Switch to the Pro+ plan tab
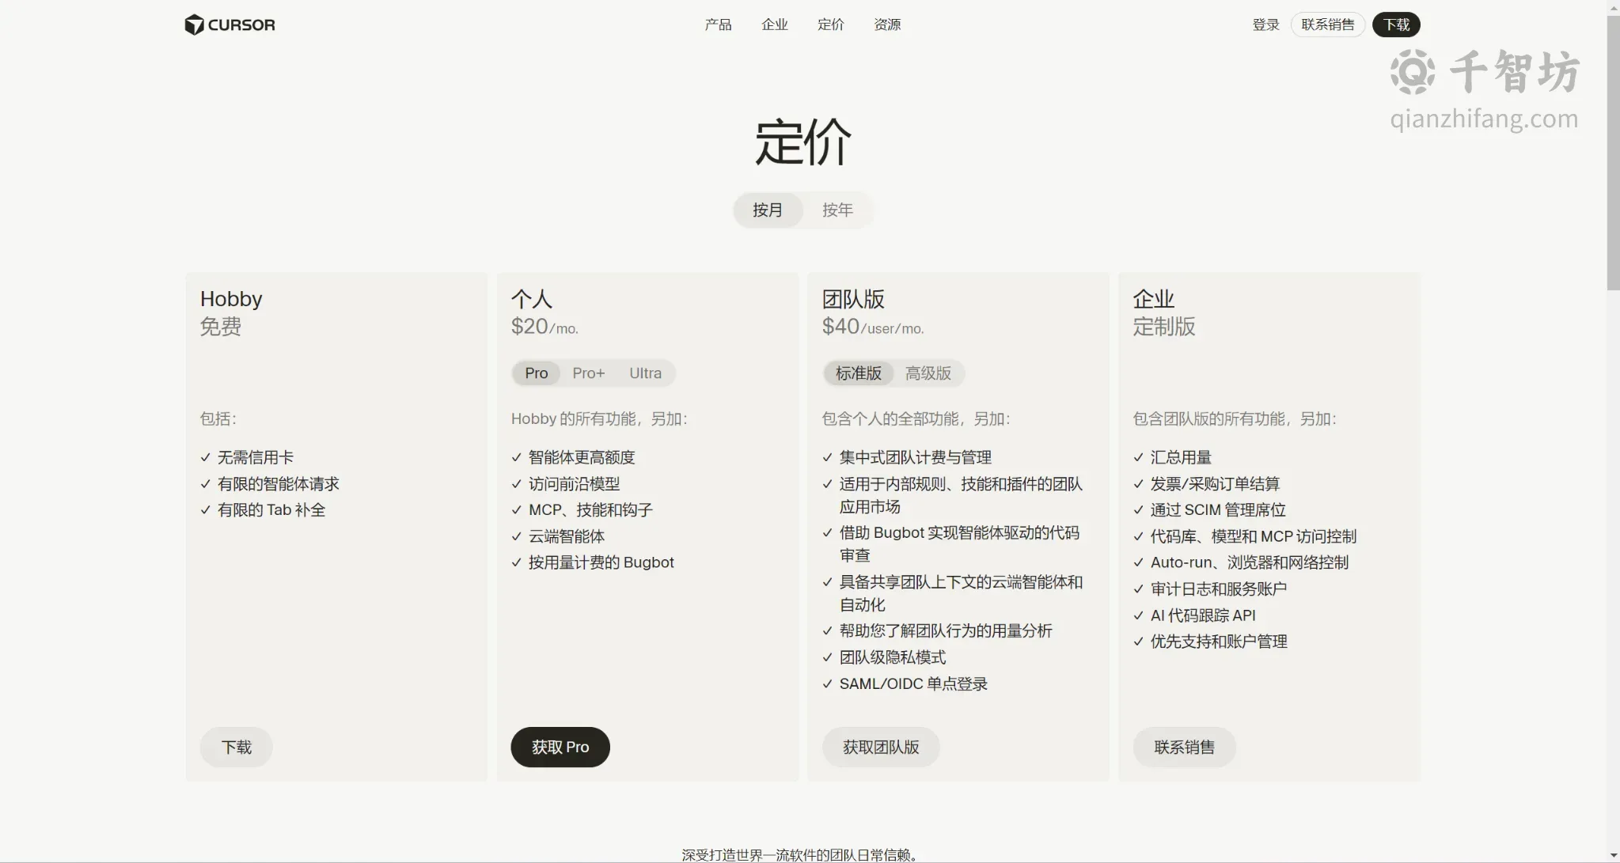 tap(589, 373)
